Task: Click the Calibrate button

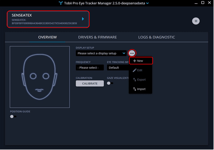Action: point(90,84)
